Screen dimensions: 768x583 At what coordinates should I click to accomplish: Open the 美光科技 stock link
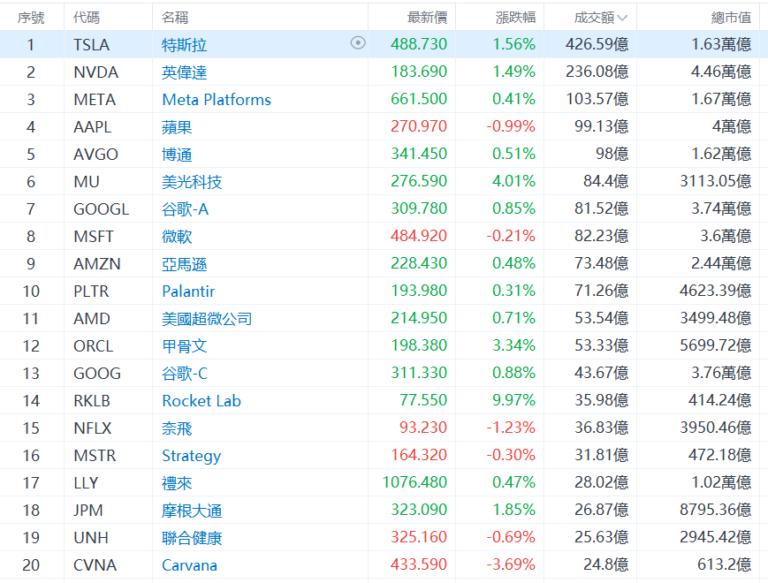[192, 182]
